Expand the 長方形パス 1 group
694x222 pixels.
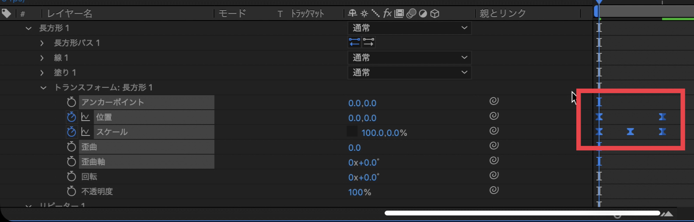tap(42, 43)
